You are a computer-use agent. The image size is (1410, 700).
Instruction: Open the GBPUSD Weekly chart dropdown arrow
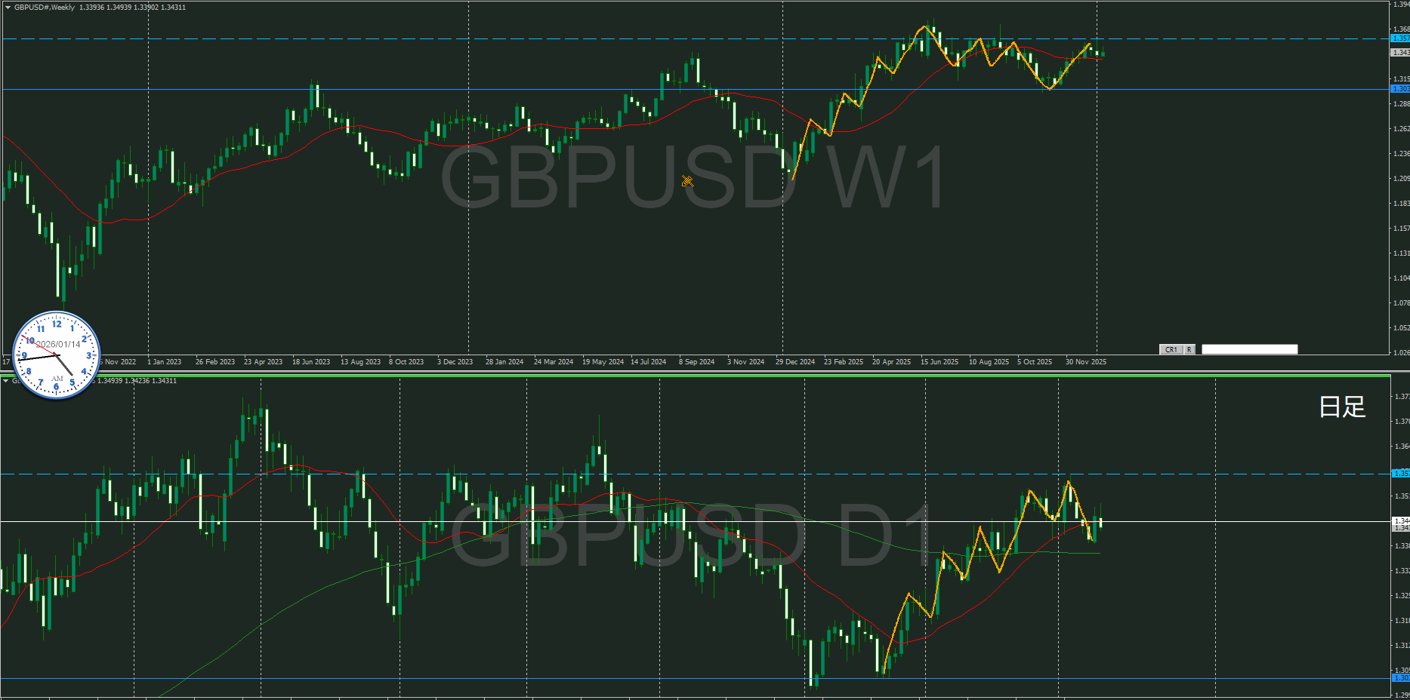tap(8, 8)
